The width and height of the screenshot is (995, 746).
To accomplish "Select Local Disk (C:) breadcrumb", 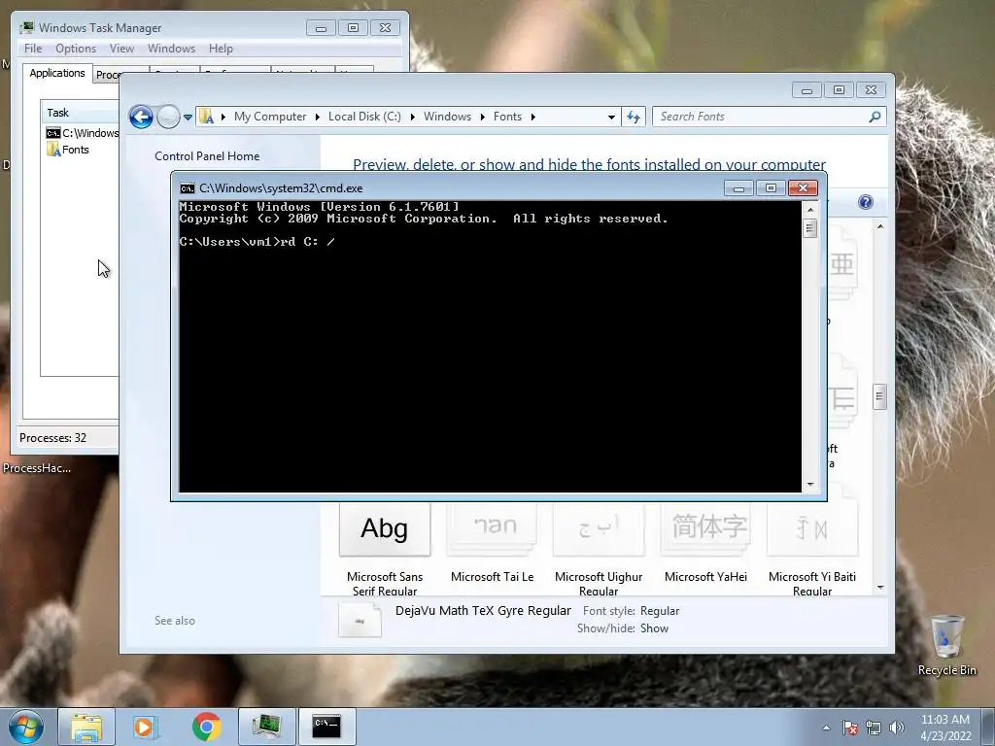I will tap(364, 117).
